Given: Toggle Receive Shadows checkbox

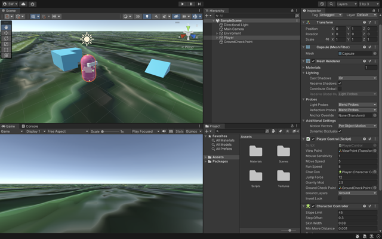Looking at the screenshot, I should 340,84.
